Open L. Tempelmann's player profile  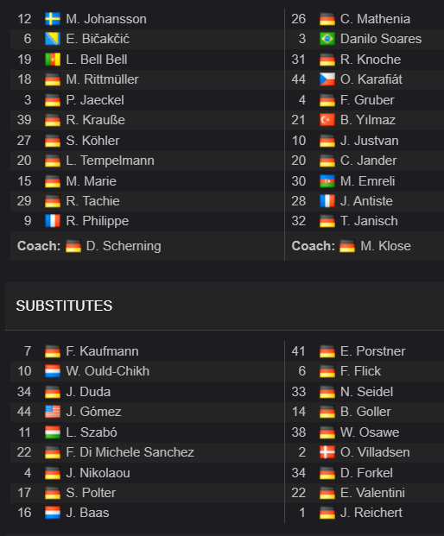coord(111,161)
